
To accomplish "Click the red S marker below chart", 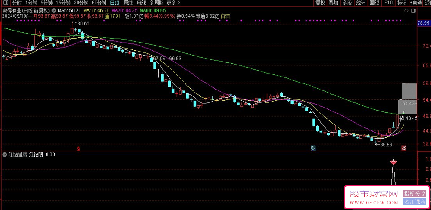I will 78,149.
